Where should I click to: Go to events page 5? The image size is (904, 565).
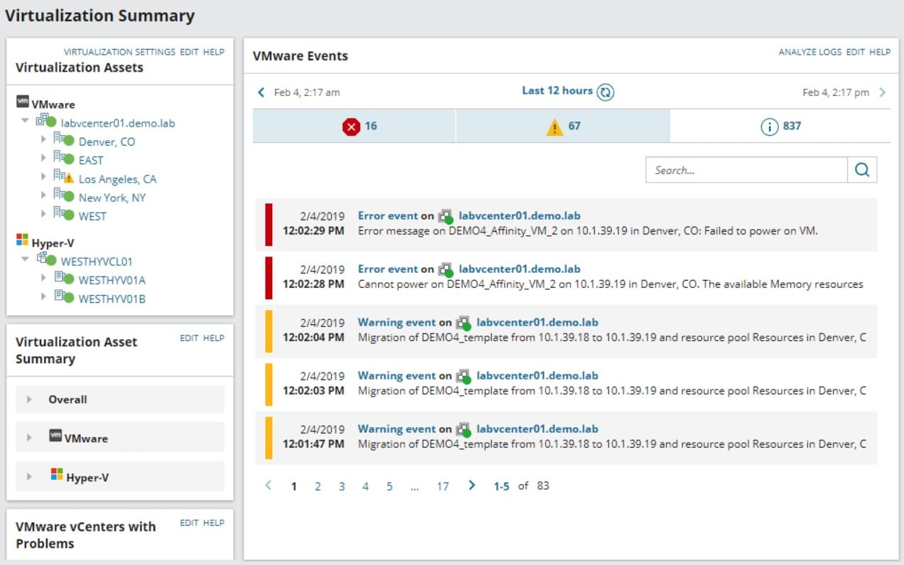pos(389,487)
